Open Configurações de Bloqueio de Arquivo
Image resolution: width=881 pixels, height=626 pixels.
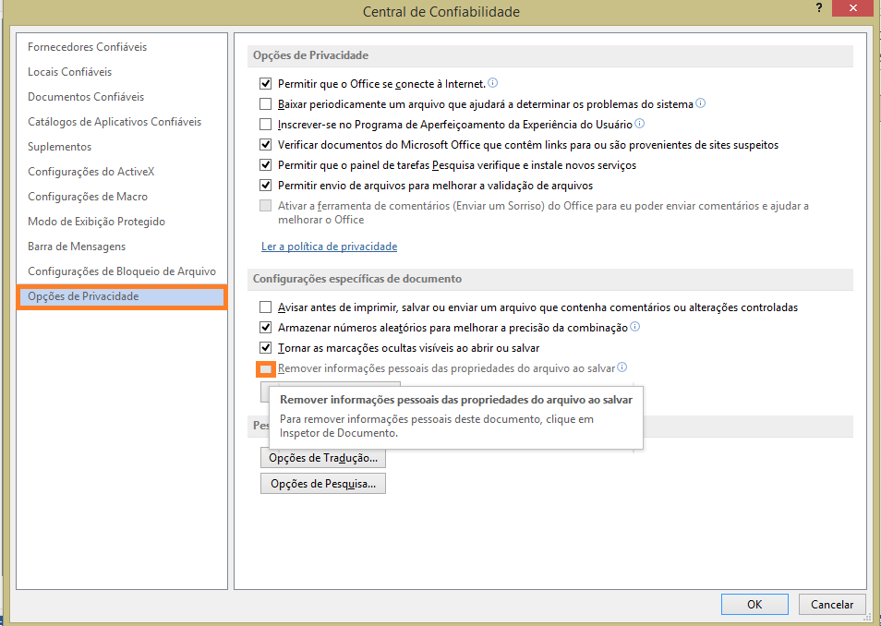click(122, 271)
